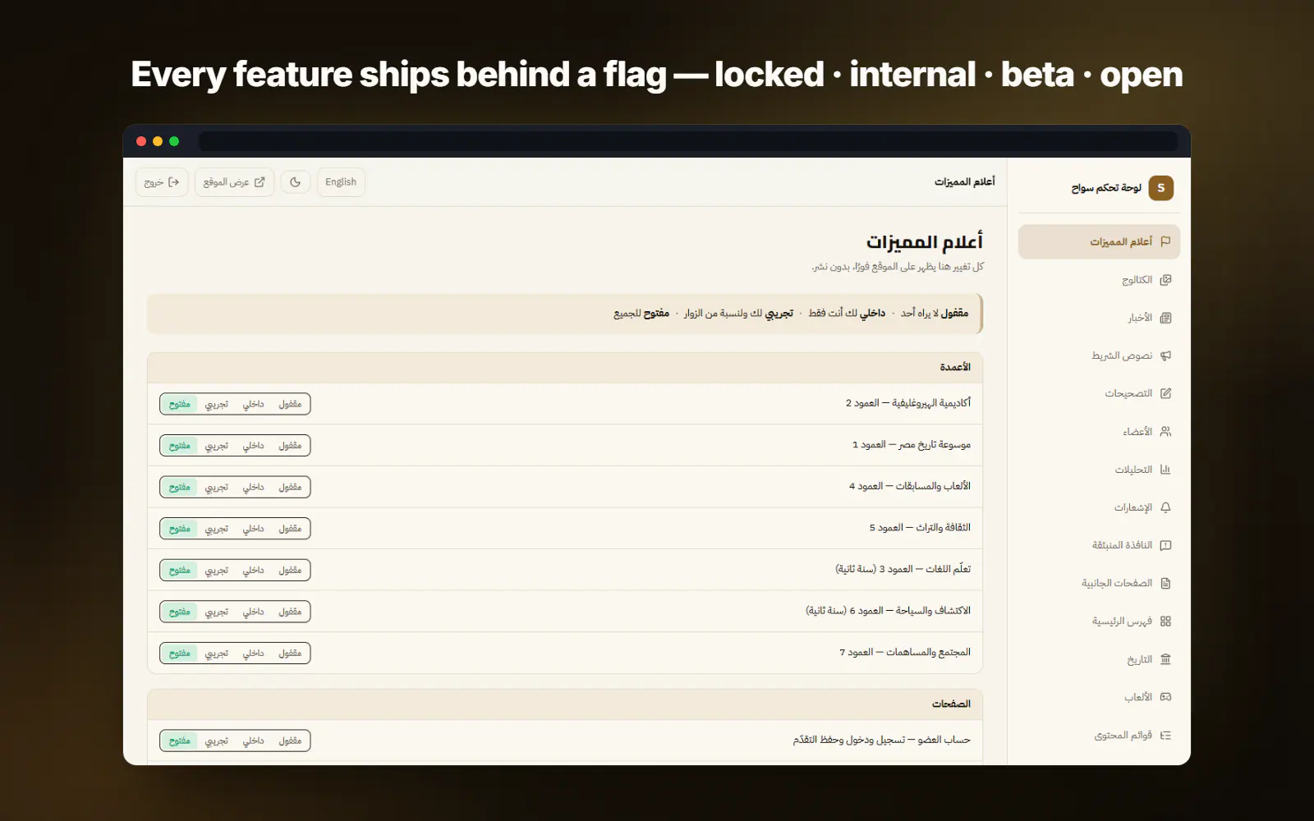Open أعلام المميزات via its flag icon
This screenshot has width=1314, height=821.
(1165, 241)
